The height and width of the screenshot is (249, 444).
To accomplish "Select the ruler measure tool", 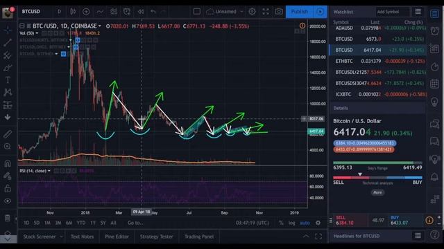I will tap(8, 133).
